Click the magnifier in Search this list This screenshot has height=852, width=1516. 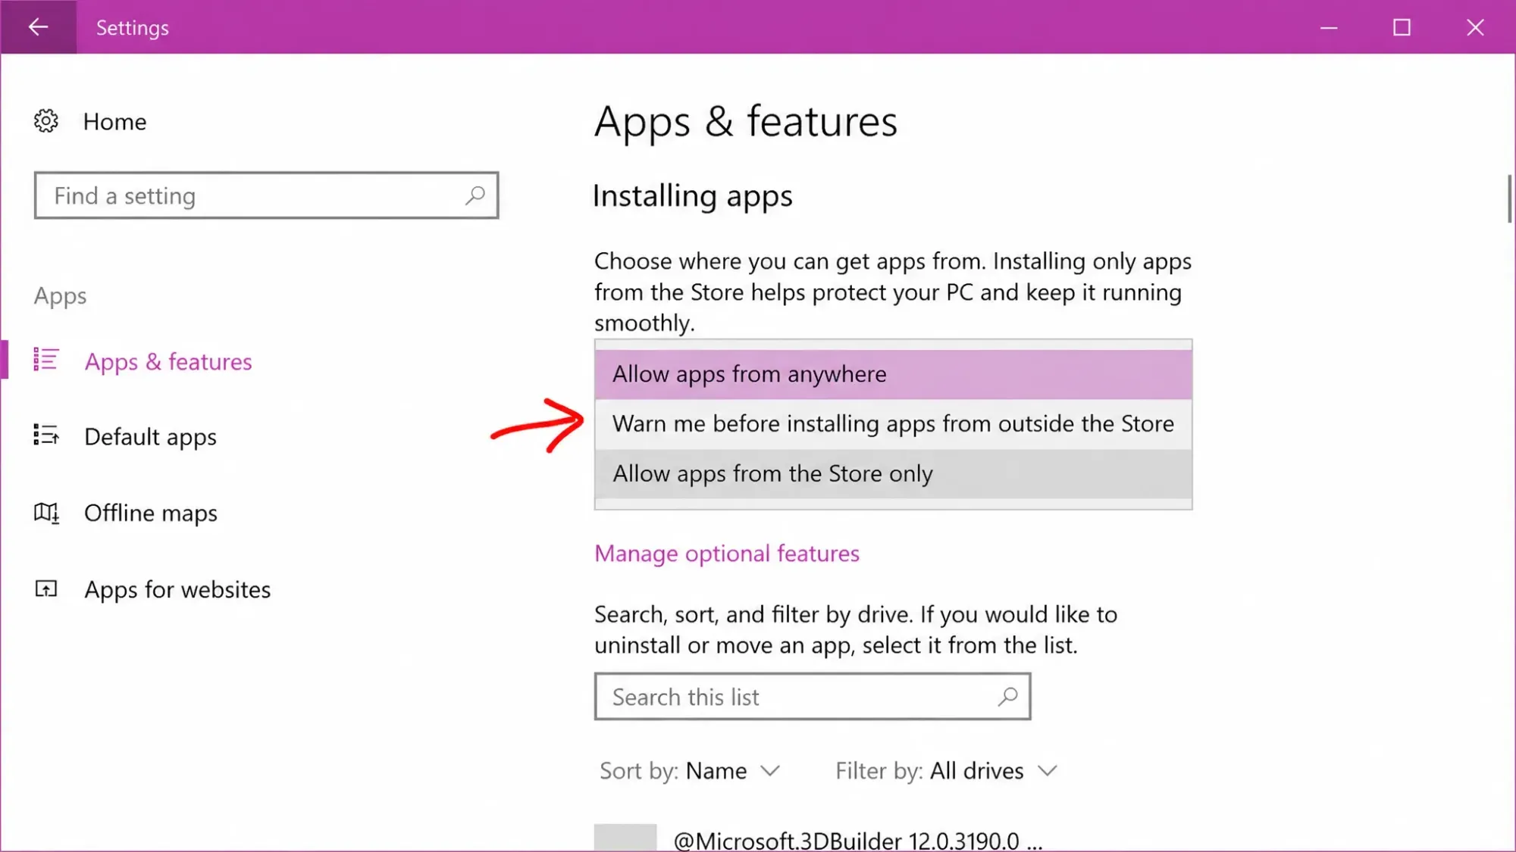point(1007,696)
